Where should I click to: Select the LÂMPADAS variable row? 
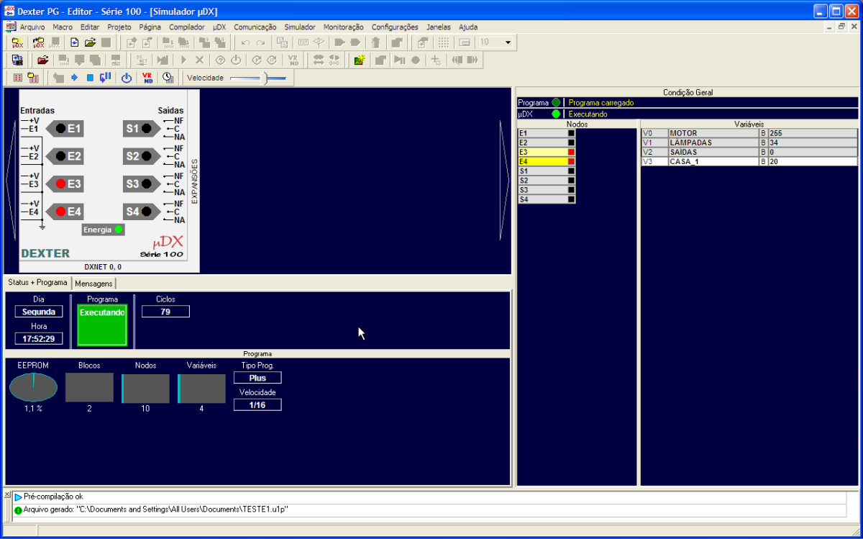[x=749, y=142]
